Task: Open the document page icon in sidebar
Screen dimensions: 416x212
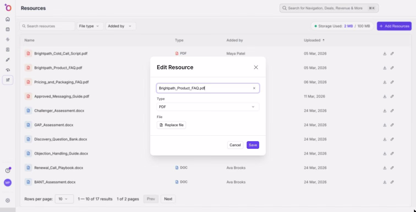Action: tap(8, 50)
